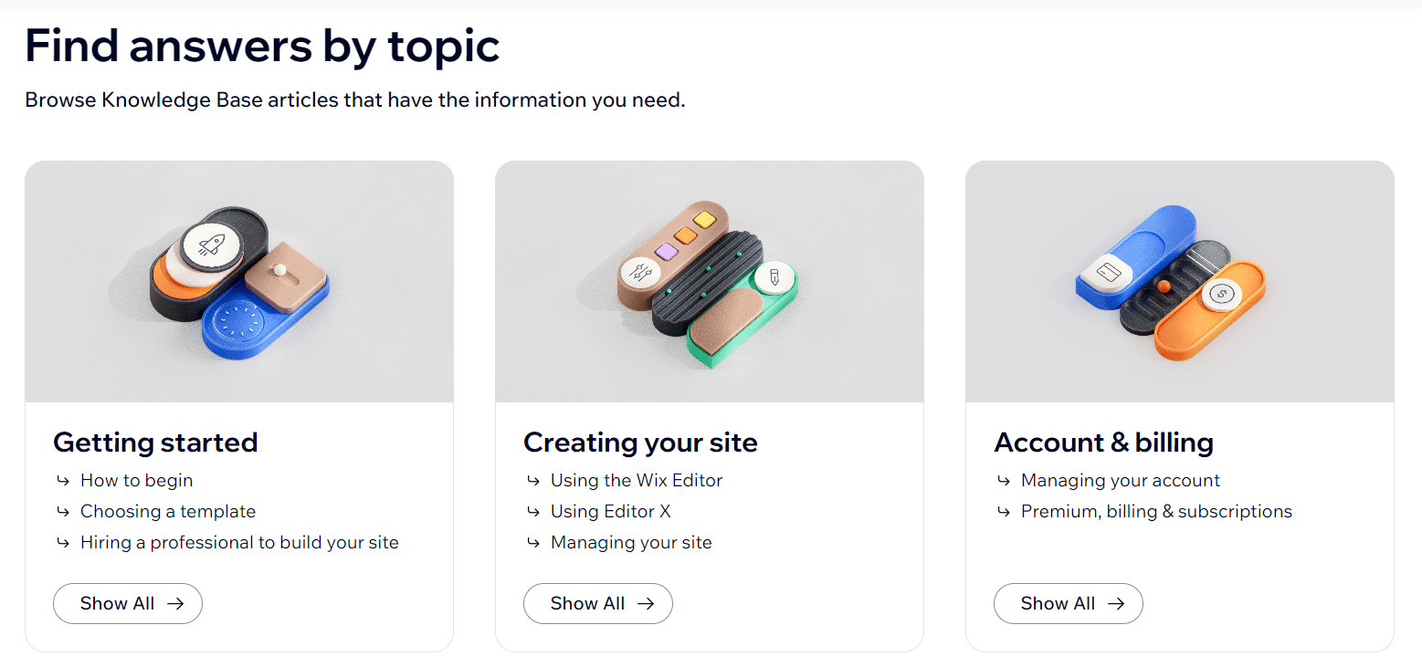Open Show All under Account & billing
The height and width of the screenshot is (667, 1422).
1069,603
